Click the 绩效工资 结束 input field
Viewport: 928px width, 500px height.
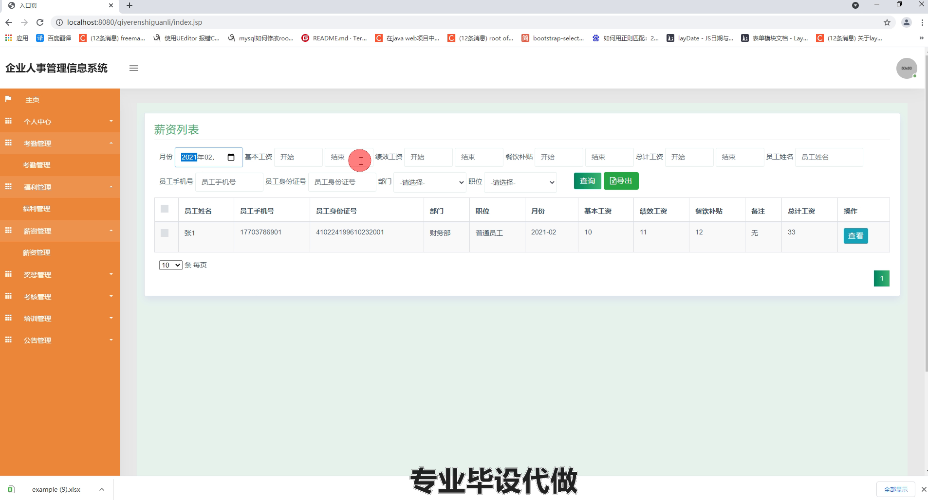pos(479,157)
